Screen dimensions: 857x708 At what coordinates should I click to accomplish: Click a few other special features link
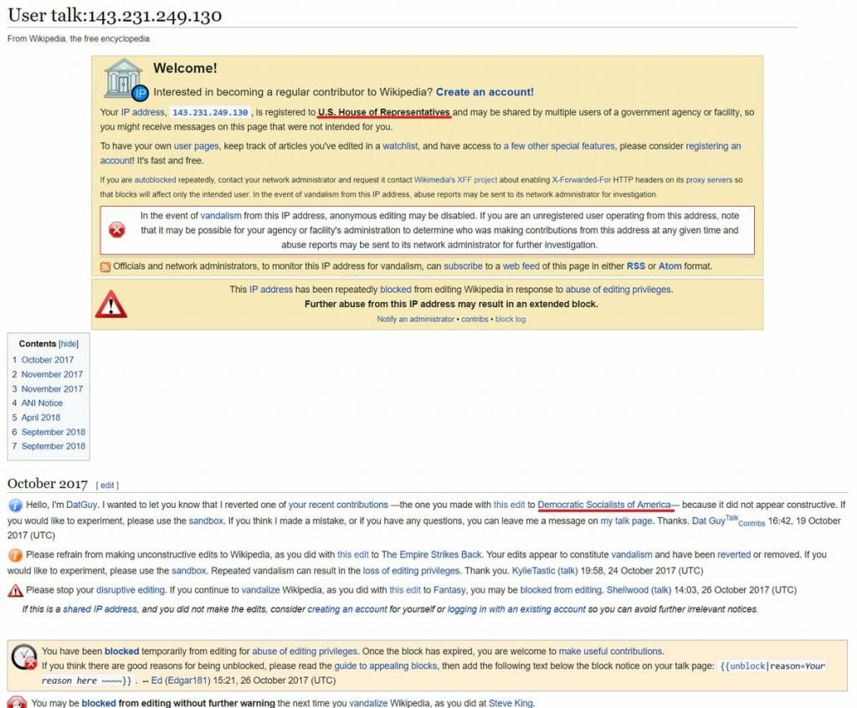pos(559,146)
